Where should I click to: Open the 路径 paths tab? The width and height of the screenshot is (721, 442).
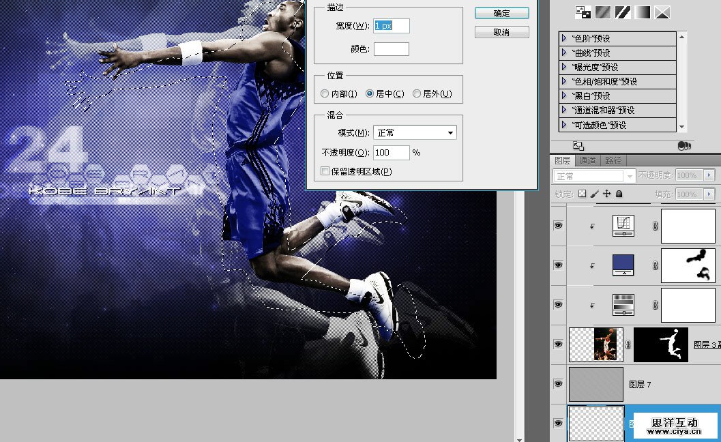tap(612, 160)
